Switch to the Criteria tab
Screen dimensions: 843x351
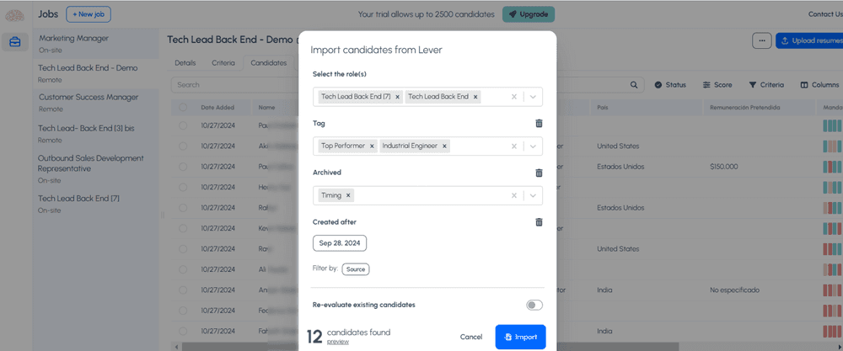223,63
